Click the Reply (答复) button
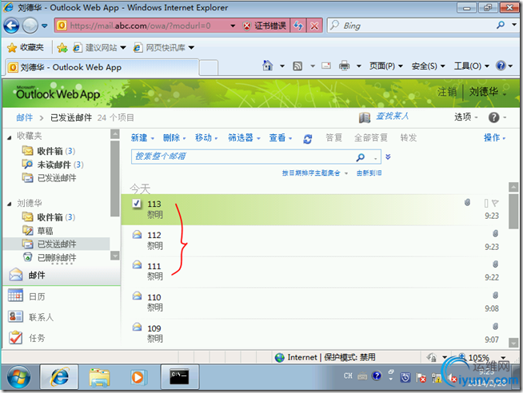Viewport: 523px width, 393px height. pyautogui.click(x=334, y=138)
